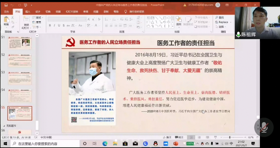Toggle normal view button in status bar
Screen dimensions: 280x148
(x=191, y=137)
